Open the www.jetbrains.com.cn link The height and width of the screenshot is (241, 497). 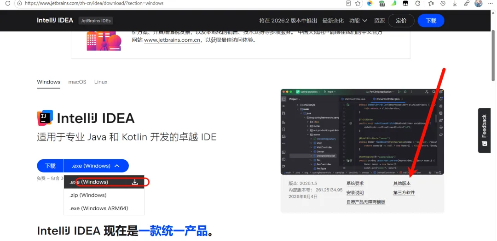pos(173,40)
